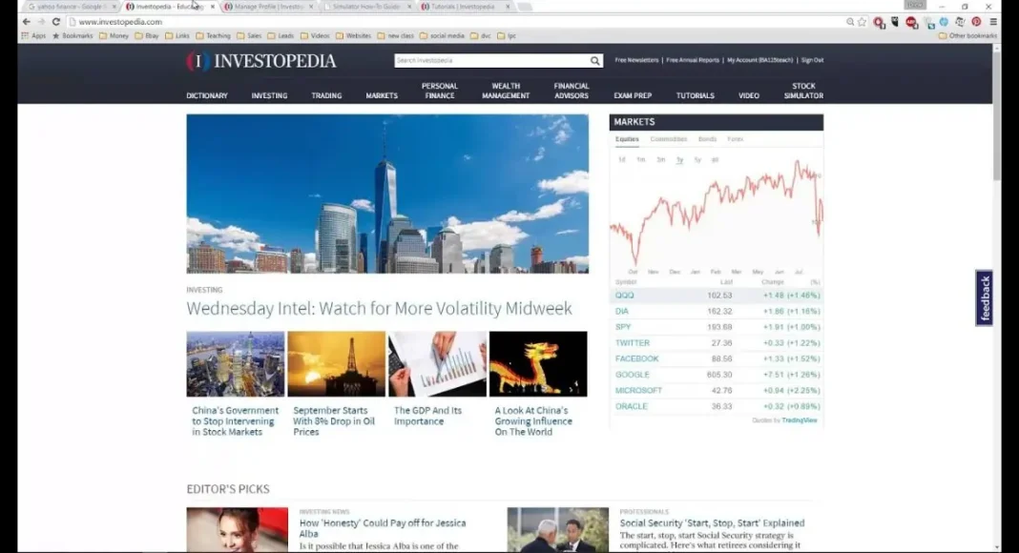Open the TRADING menu
The image size is (1019, 553).
pos(326,95)
